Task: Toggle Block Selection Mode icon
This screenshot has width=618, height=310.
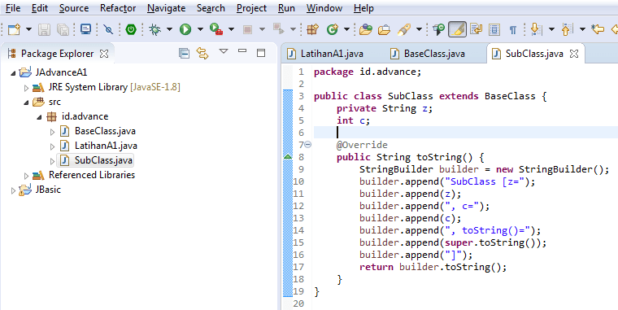Action: click(x=494, y=29)
